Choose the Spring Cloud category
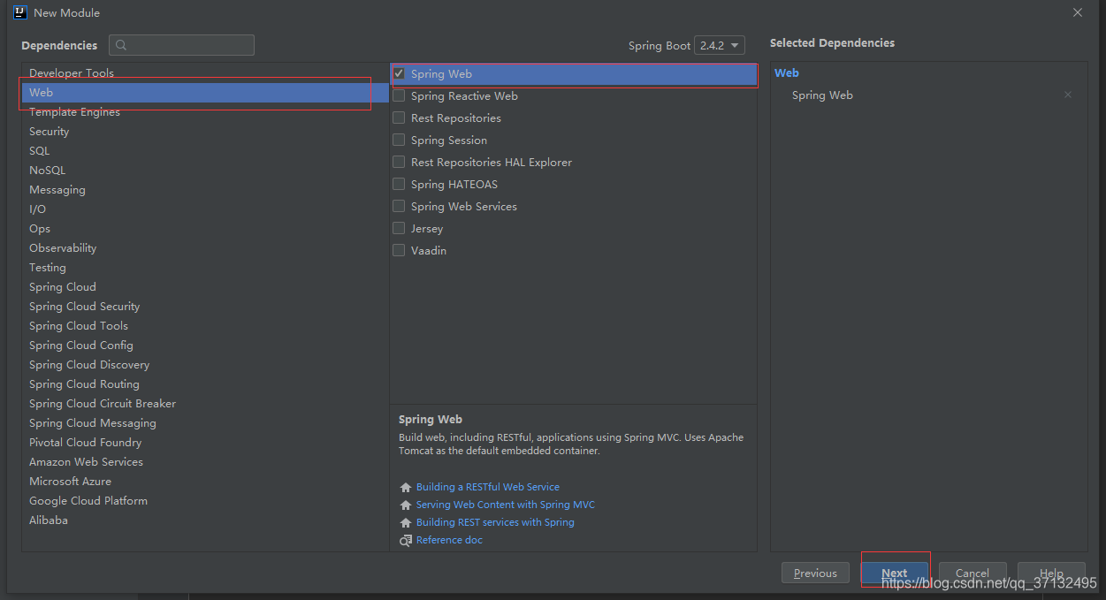Viewport: 1106px width, 600px height. point(205,287)
